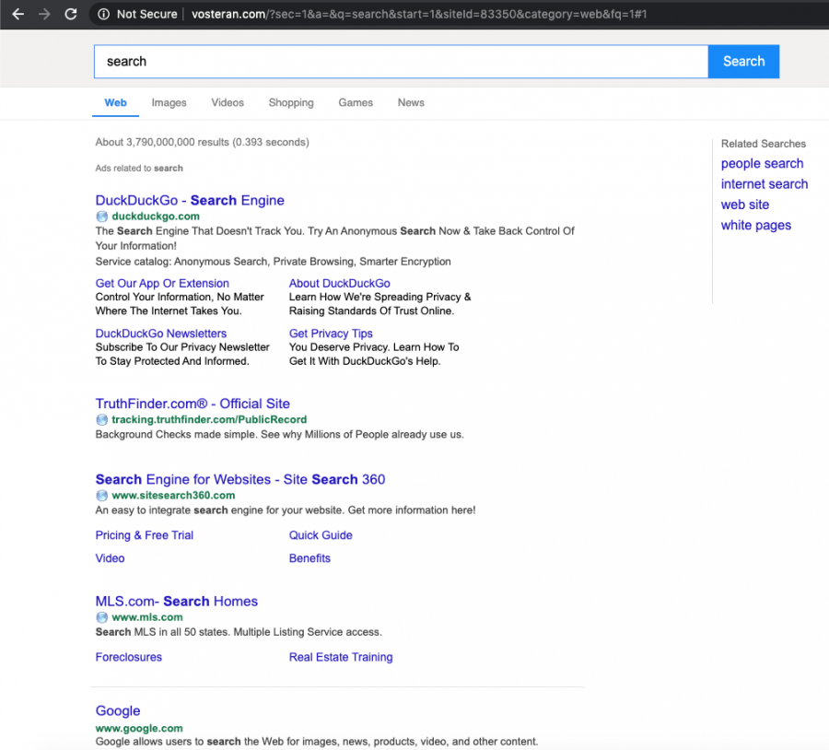Go back with the browser back arrow

(18, 14)
